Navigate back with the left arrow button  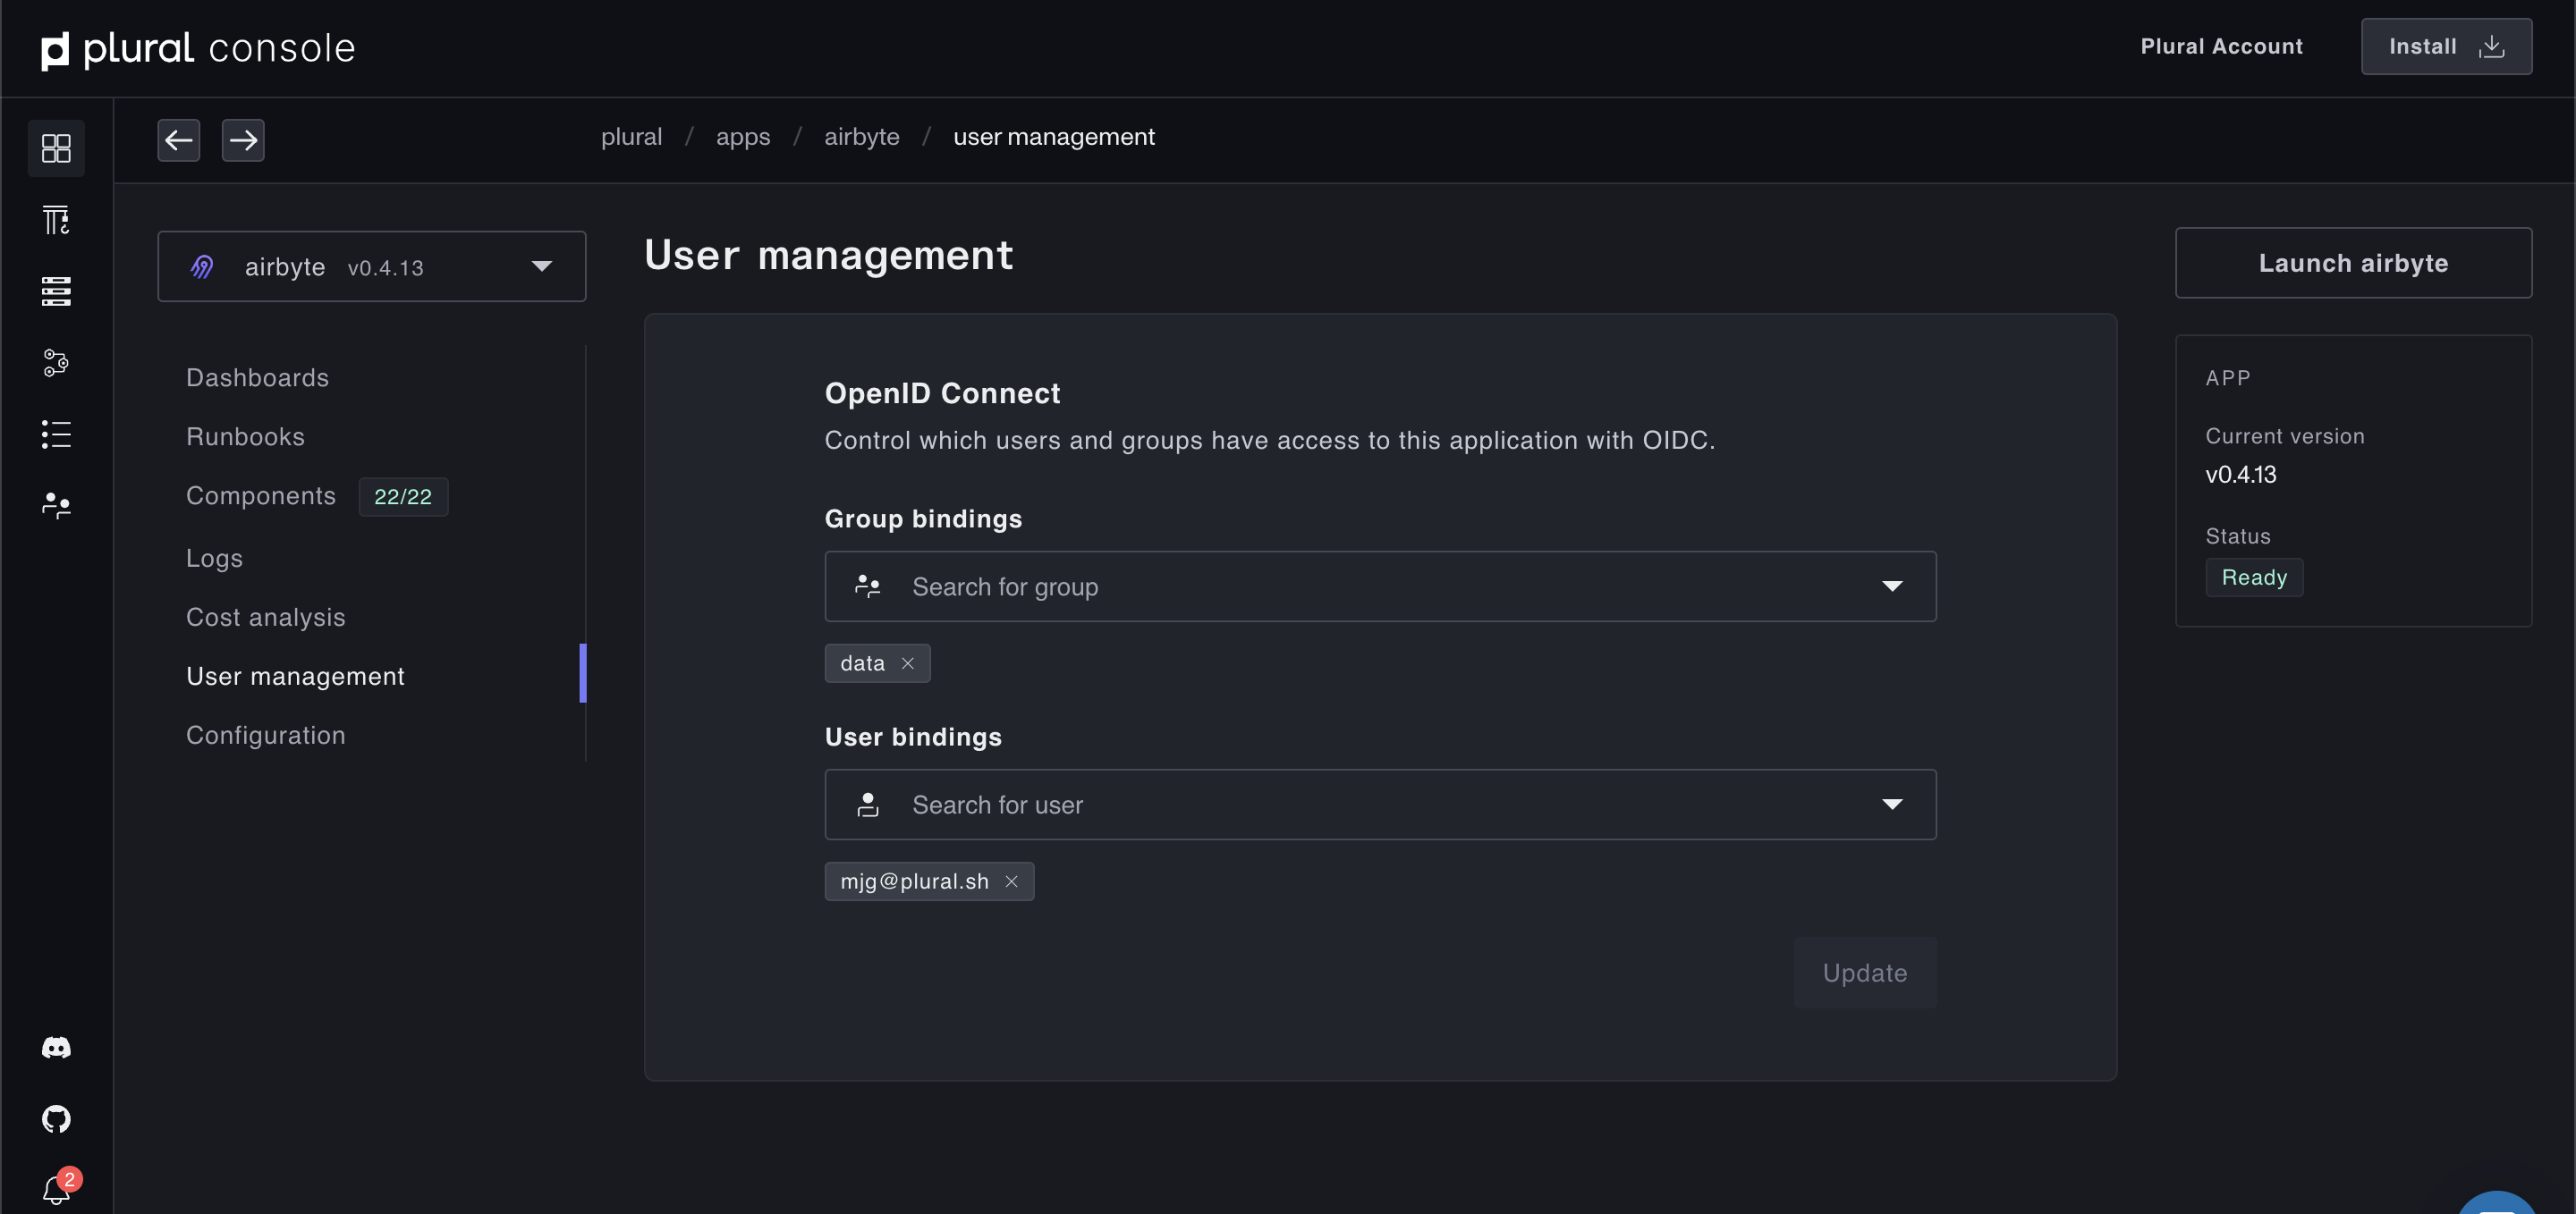[x=178, y=139]
